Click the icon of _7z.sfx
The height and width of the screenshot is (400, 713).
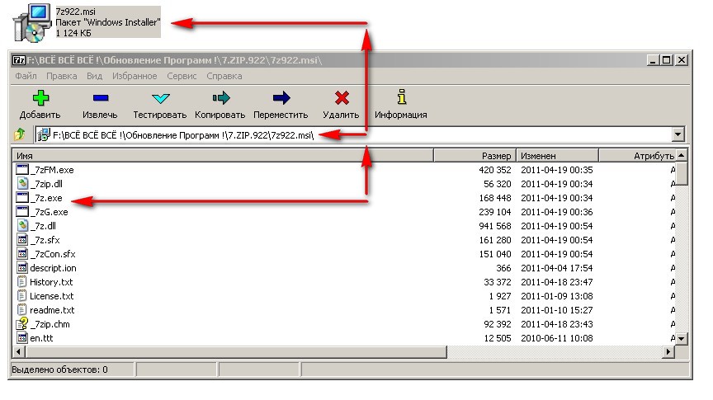pyautogui.click(x=21, y=239)
